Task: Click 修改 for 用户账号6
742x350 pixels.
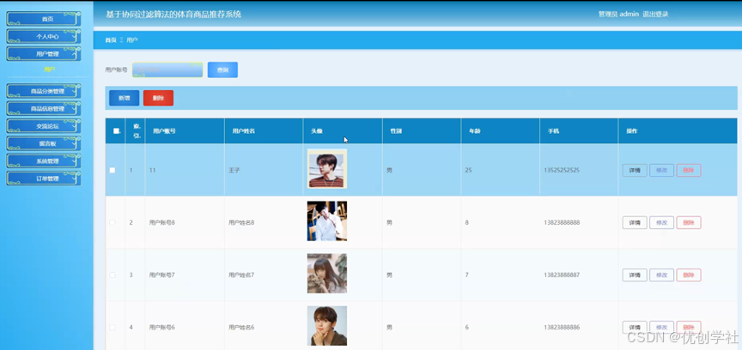Action: (x=661, y=328)
